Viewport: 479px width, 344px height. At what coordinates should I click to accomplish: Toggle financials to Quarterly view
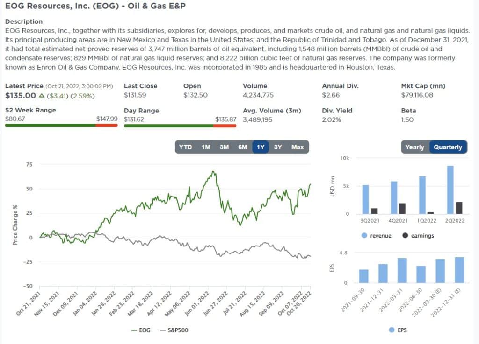(x=448, y=147)
